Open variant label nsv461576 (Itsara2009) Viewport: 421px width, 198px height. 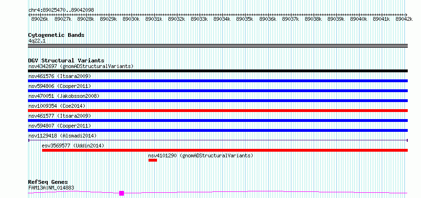pos(60,76)
